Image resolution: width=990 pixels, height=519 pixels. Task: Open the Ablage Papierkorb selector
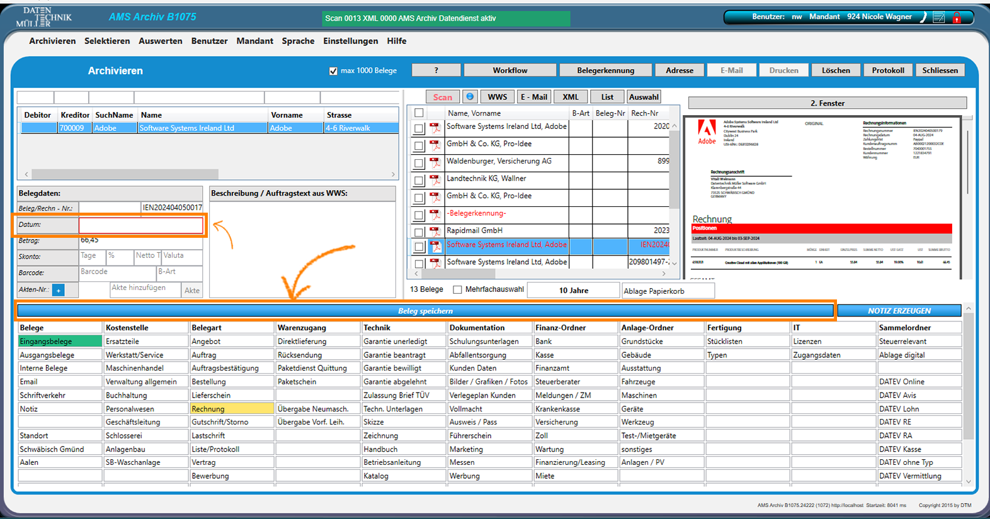(x=668, y=291)
